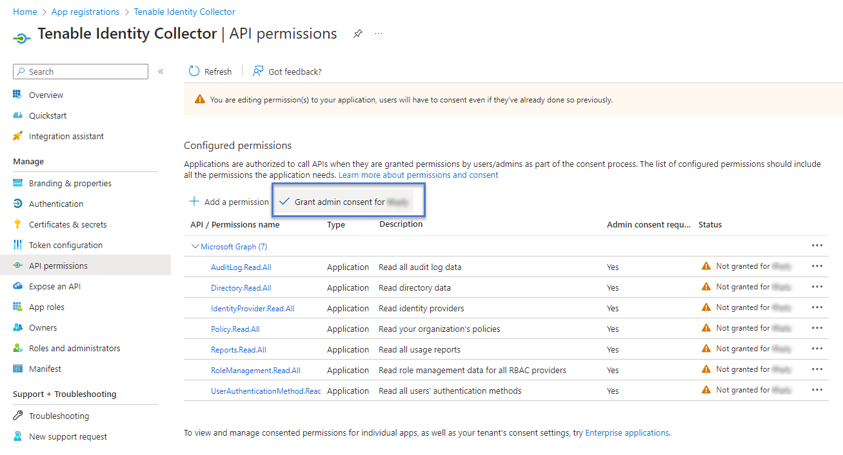Click in the sidebar Search field
This screenshot has height=455, width=843.
pyautogui.click(x=81, y=72)
